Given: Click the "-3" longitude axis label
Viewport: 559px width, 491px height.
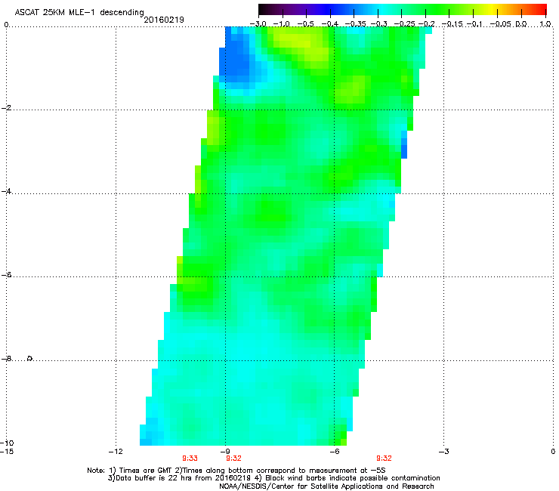Looking at the screenshot, I should coord(444,452).
